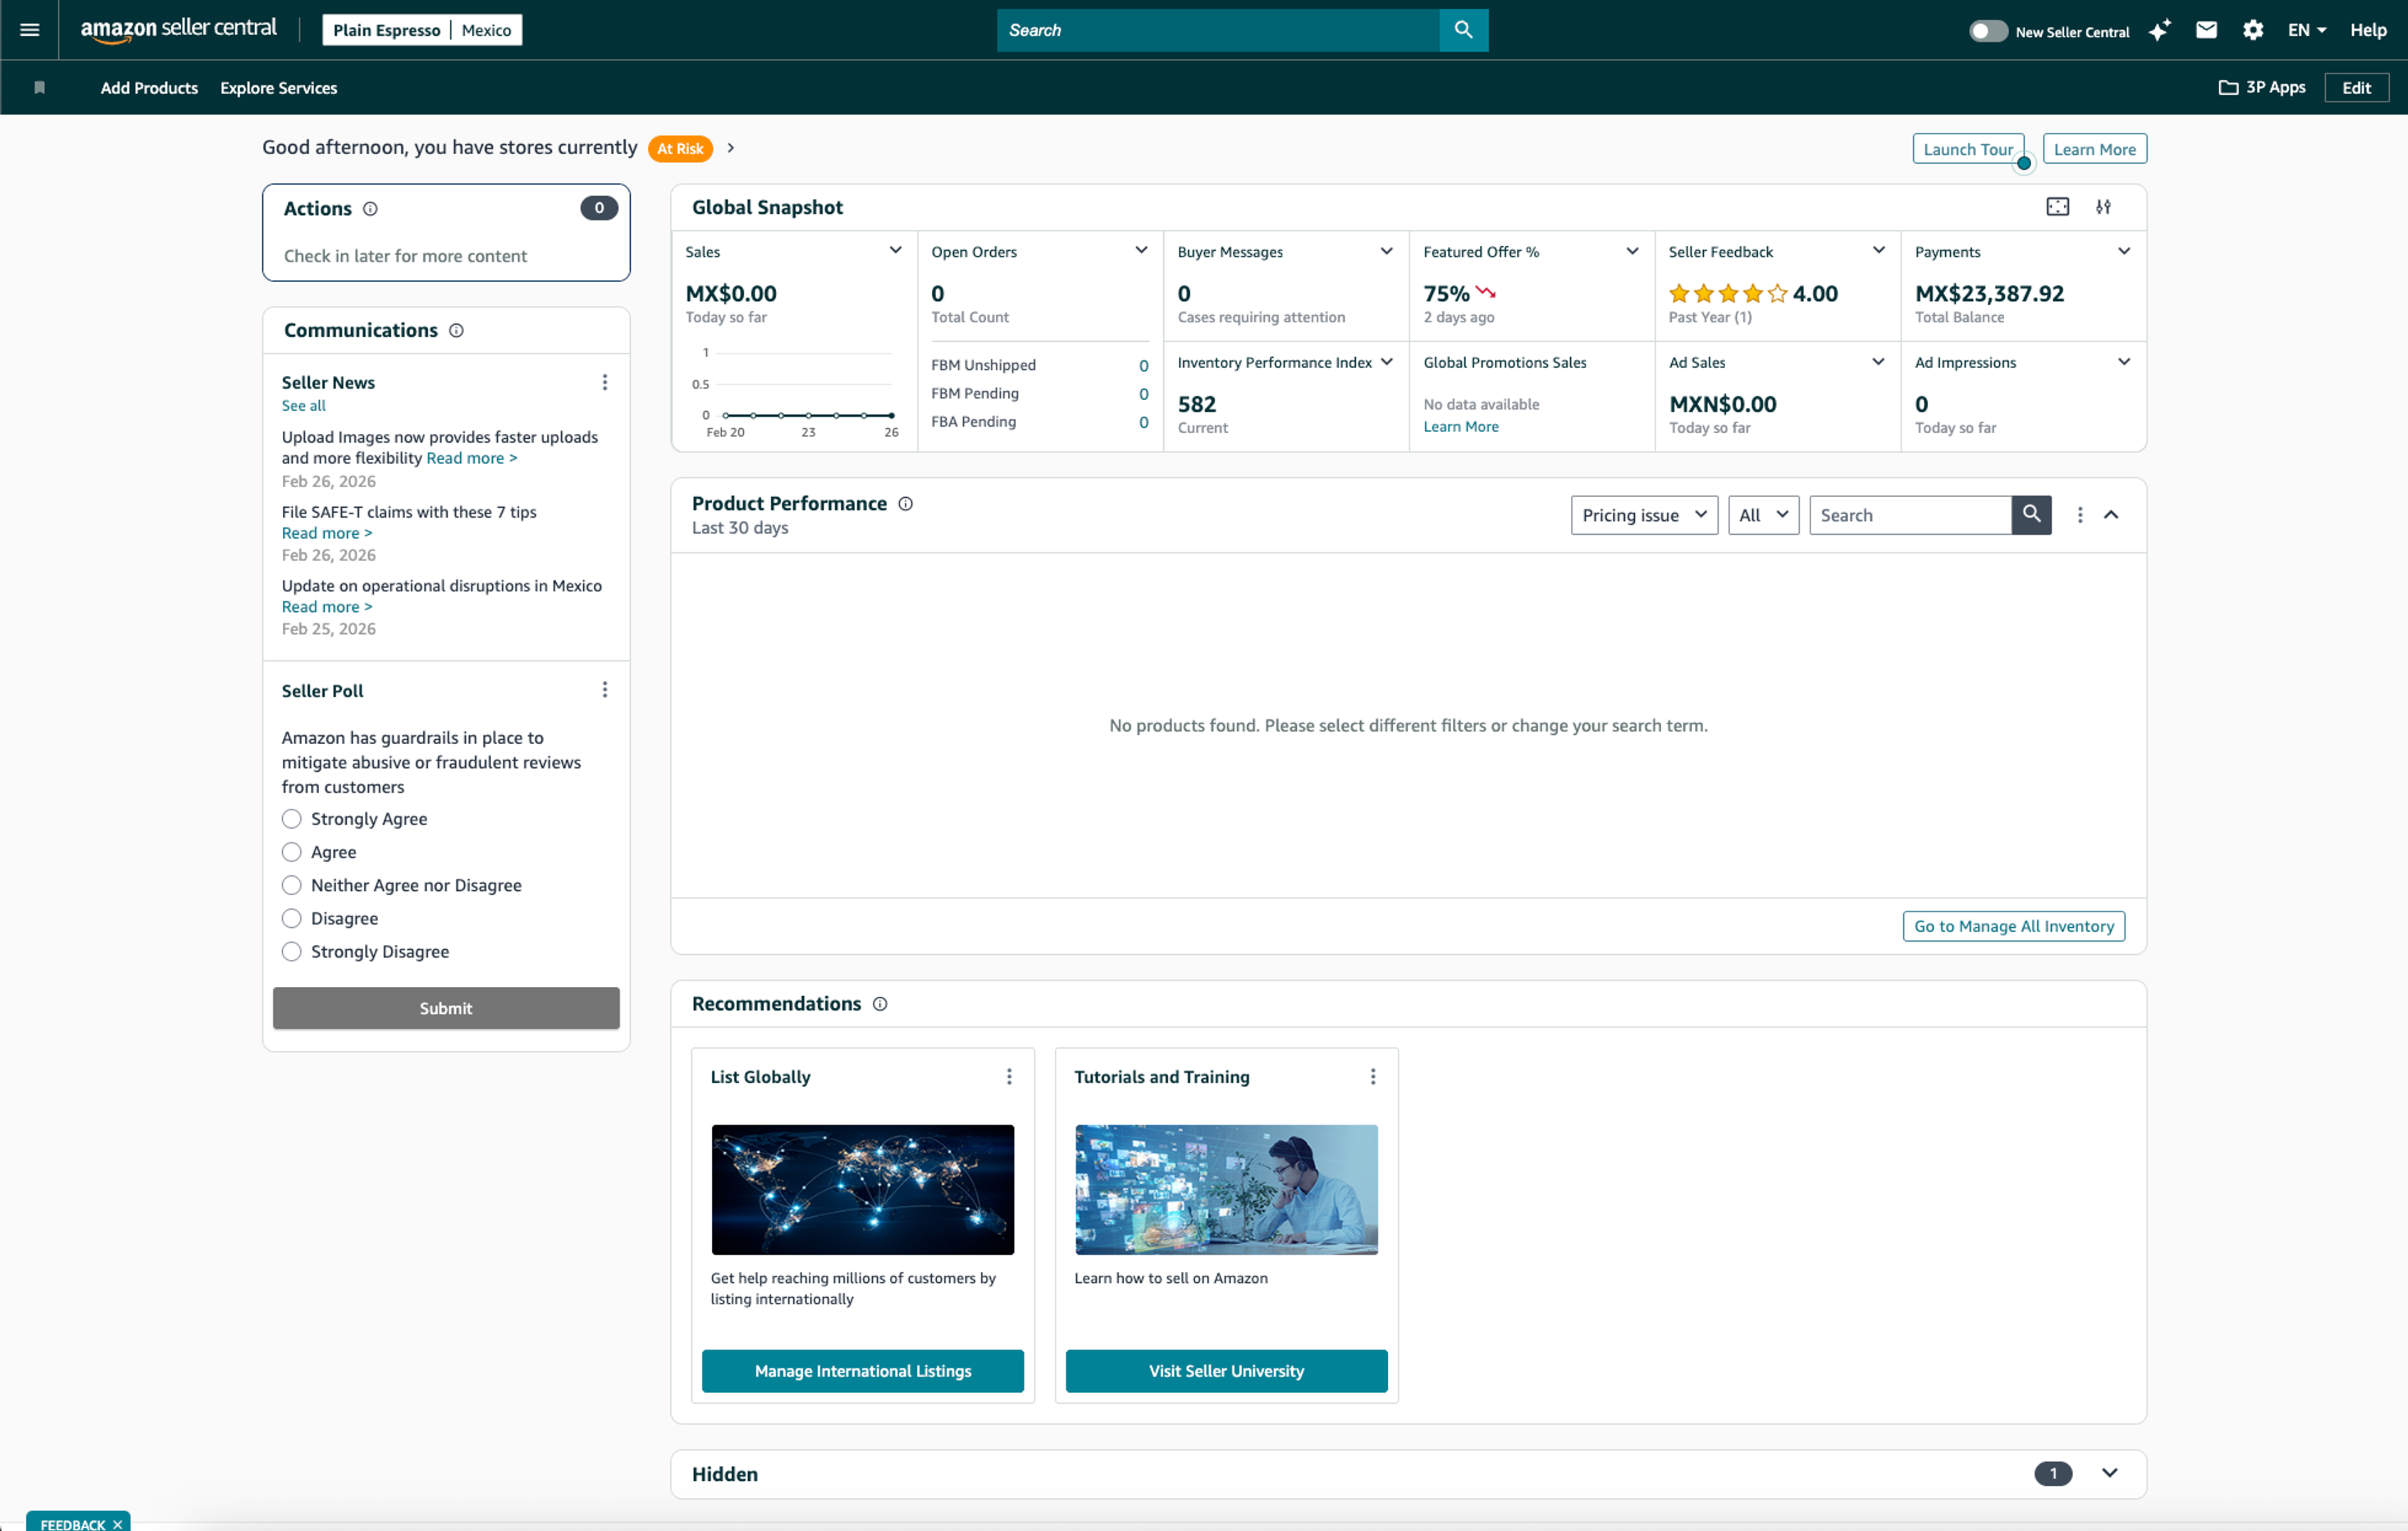The height and width of the screenshot is (1531, 2408).
Task: Open the settings gear icon
Action: (x=2252, y=30)
